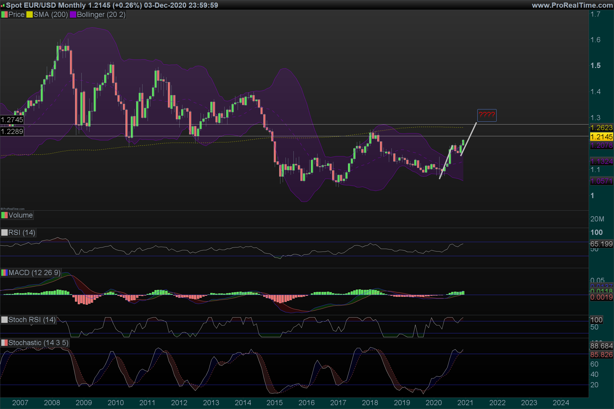This screenshot has width=614, height=409.
Task: Click the purple Bollinger legend swatch
Action: 73,15
